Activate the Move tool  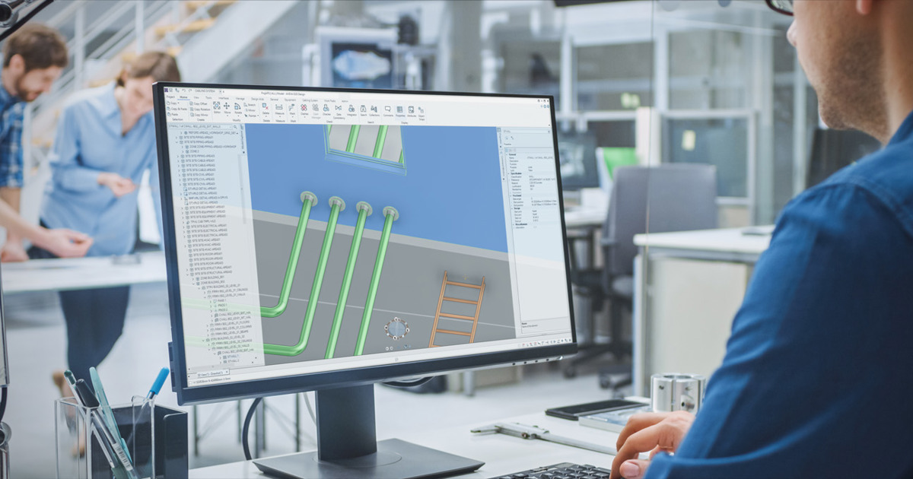227,108
